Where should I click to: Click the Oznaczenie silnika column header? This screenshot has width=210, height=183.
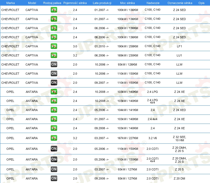click(x=180, y=3)
